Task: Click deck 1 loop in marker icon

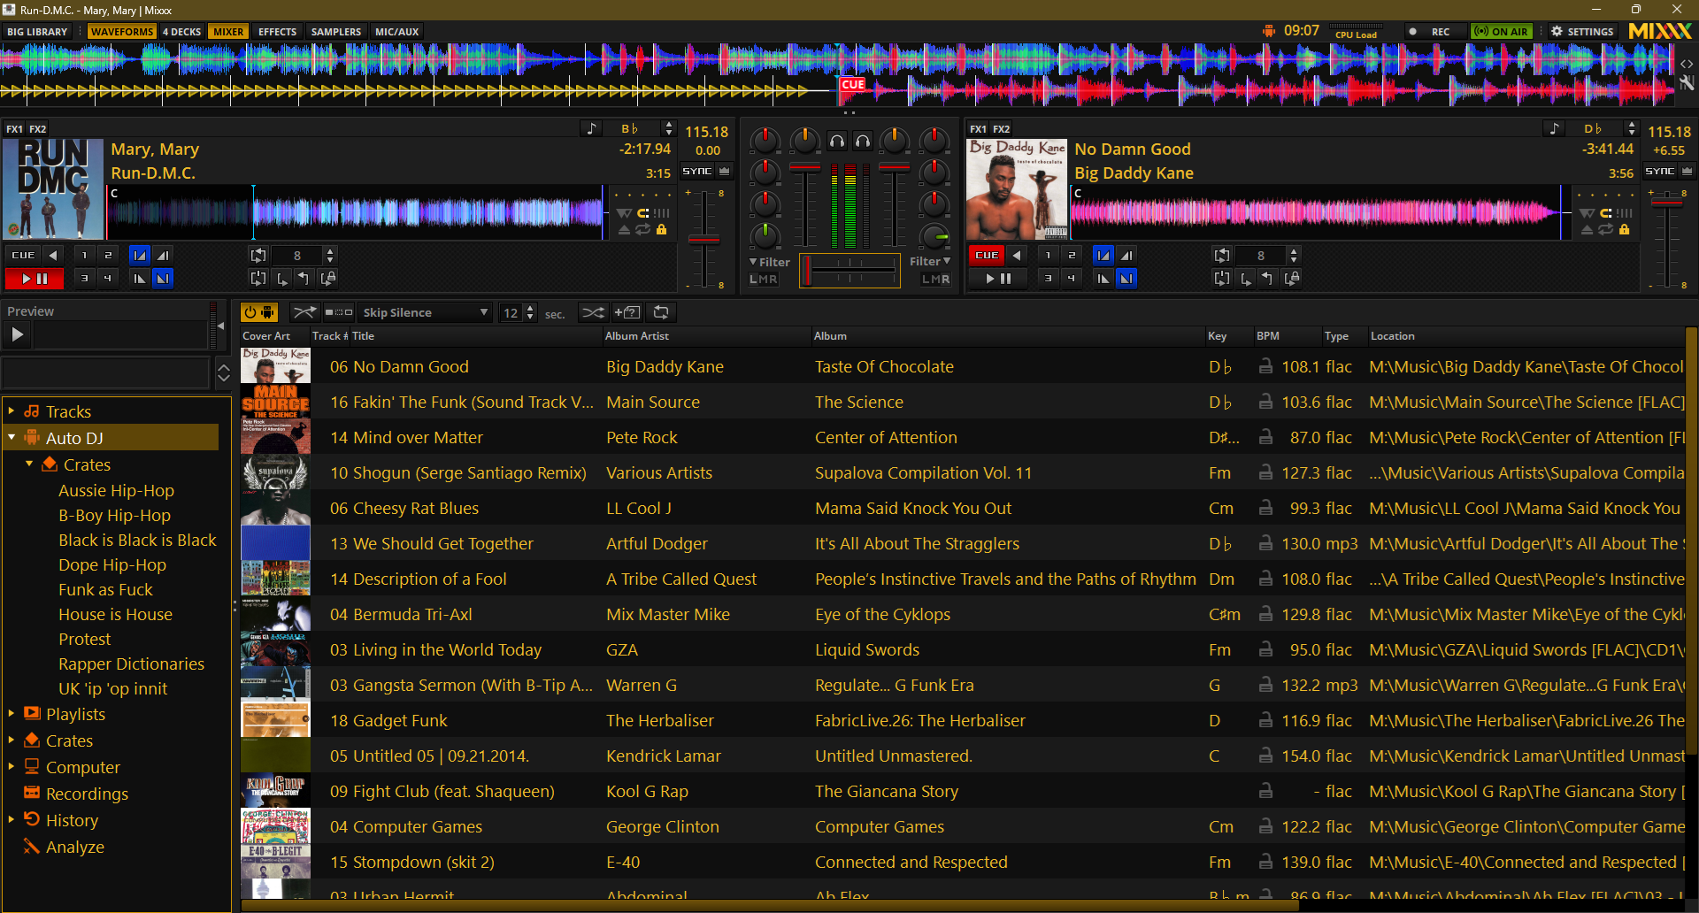Action: click(281, 278)
